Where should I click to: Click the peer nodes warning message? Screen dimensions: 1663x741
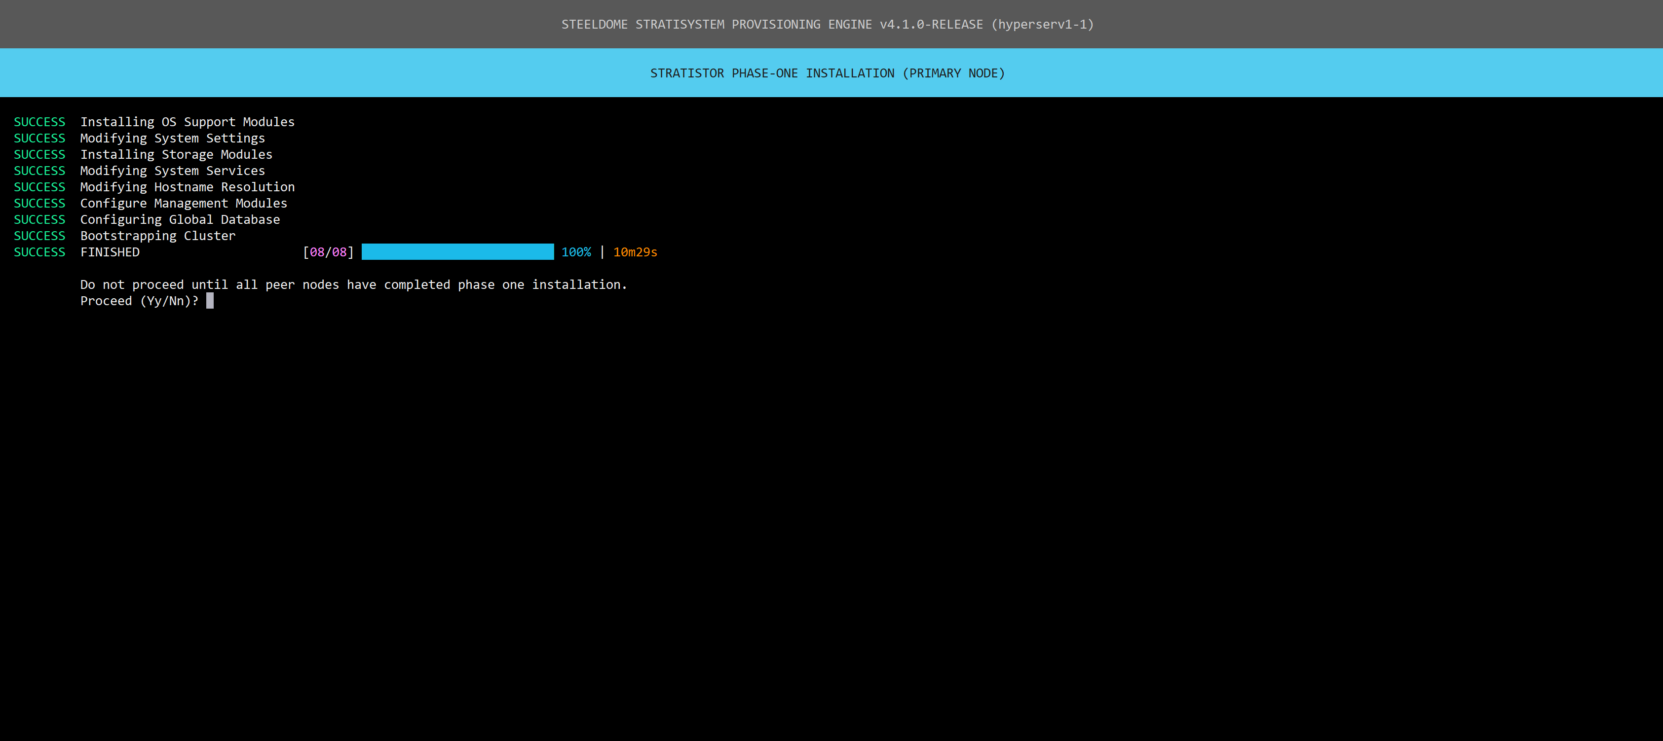(x=353, y=284)
